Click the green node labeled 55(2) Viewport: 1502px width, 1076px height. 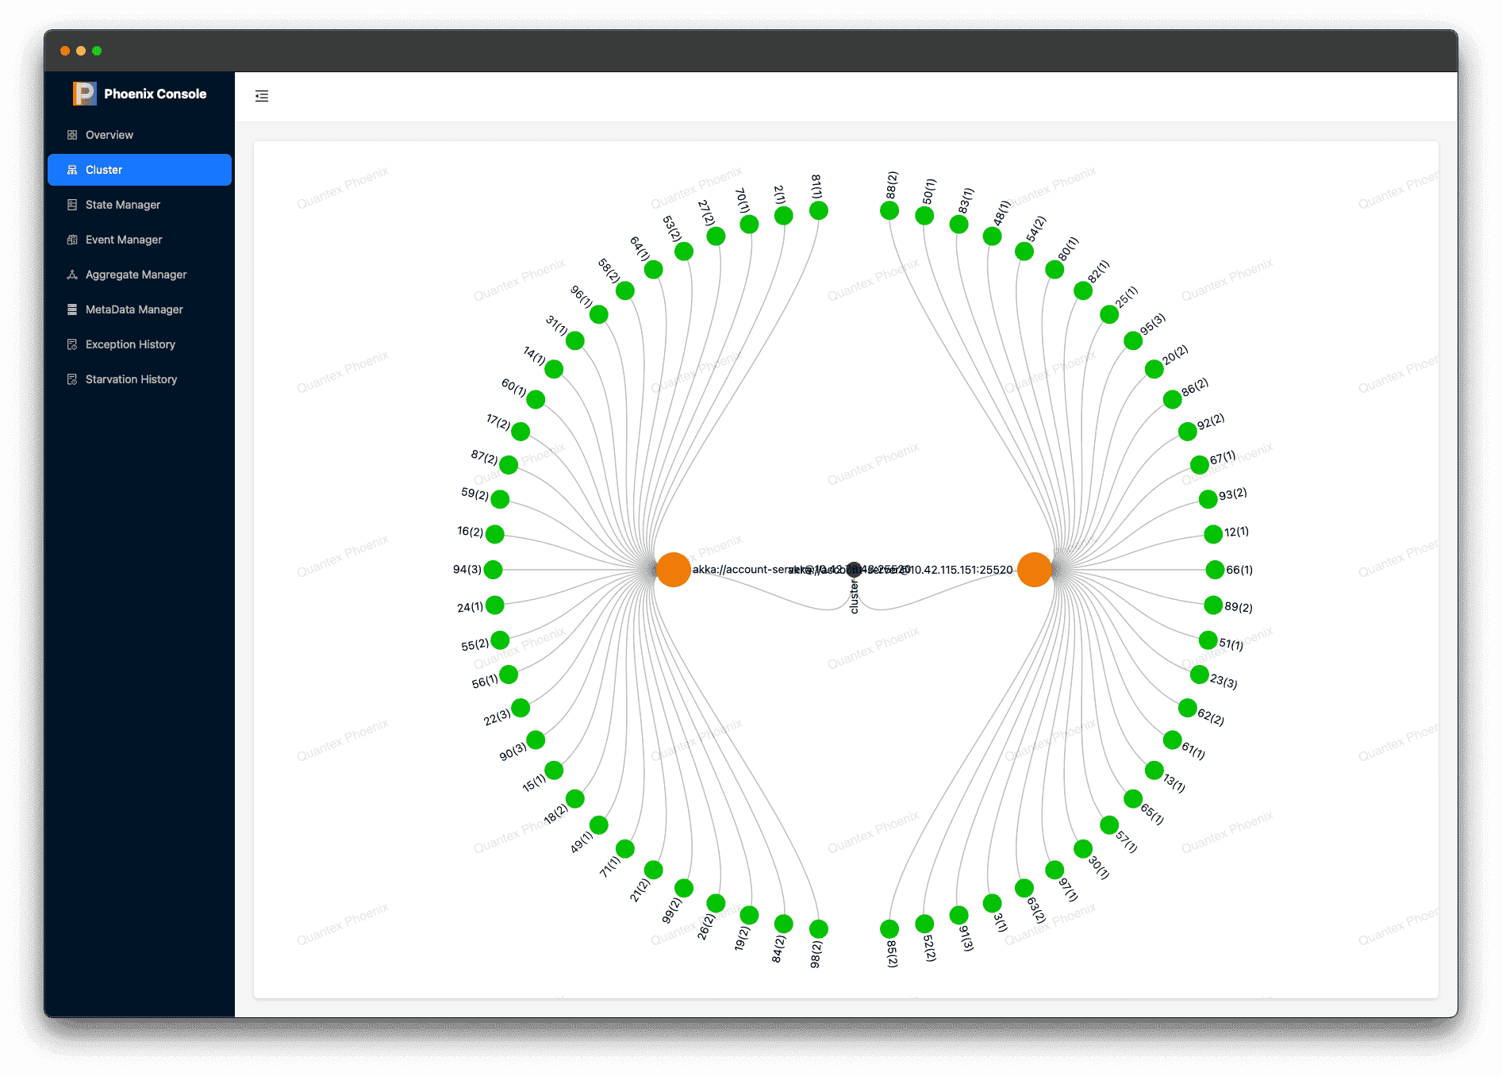coord(500,640)
